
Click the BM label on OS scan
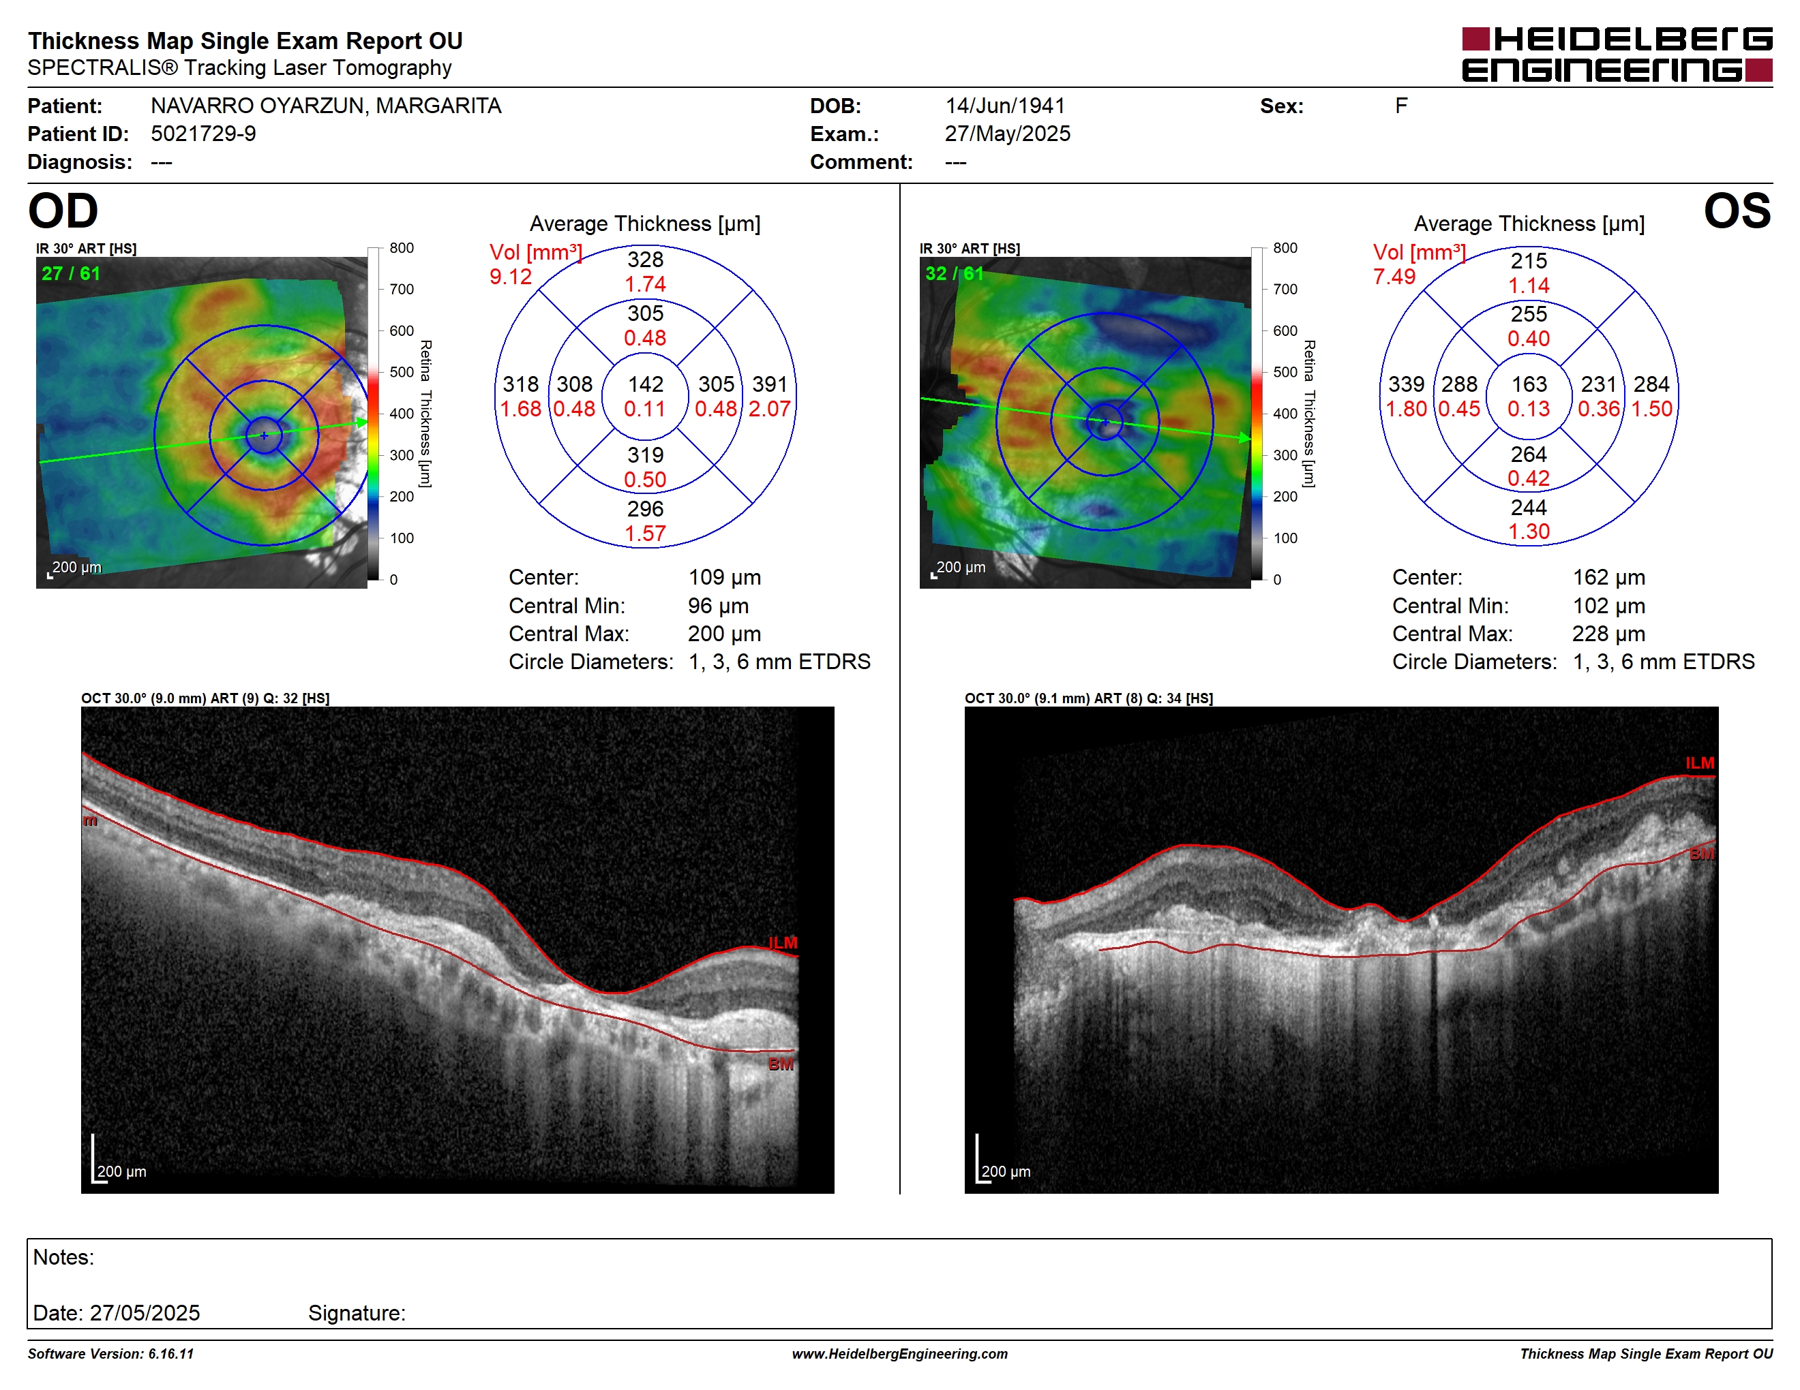click(1702, 854)
